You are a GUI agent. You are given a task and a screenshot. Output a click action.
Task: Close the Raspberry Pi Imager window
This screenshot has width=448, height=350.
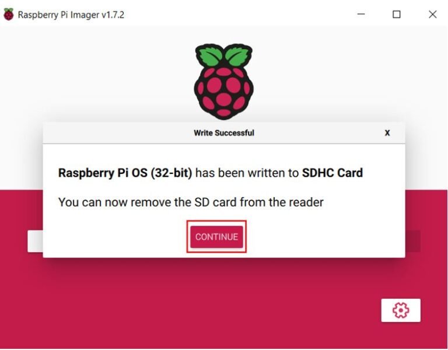(433, 14)
